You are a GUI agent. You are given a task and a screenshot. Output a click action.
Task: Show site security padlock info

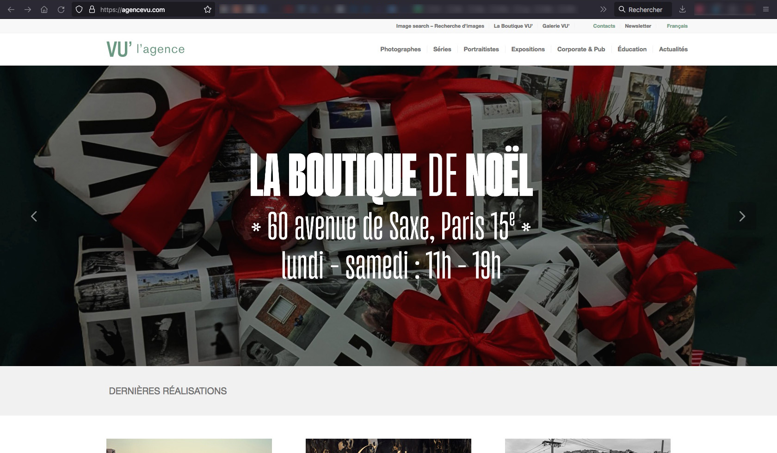[x=92, y=9]
